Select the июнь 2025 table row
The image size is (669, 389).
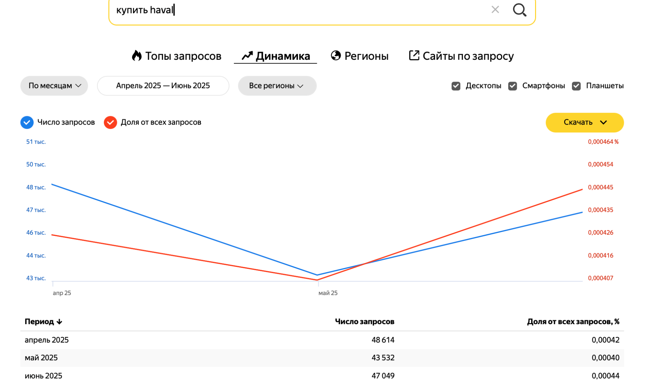[x=322, y=376]
